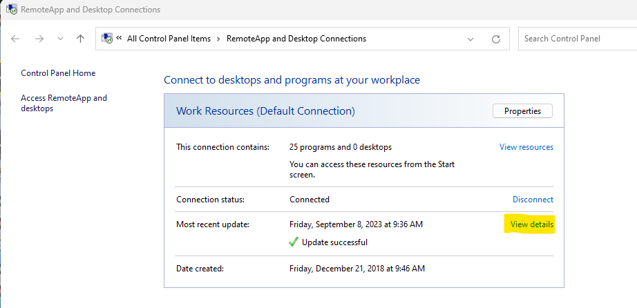Click the 'Date created:' label
The height and width of the screenshot is (308, 637).
click(x=200, y=269)
